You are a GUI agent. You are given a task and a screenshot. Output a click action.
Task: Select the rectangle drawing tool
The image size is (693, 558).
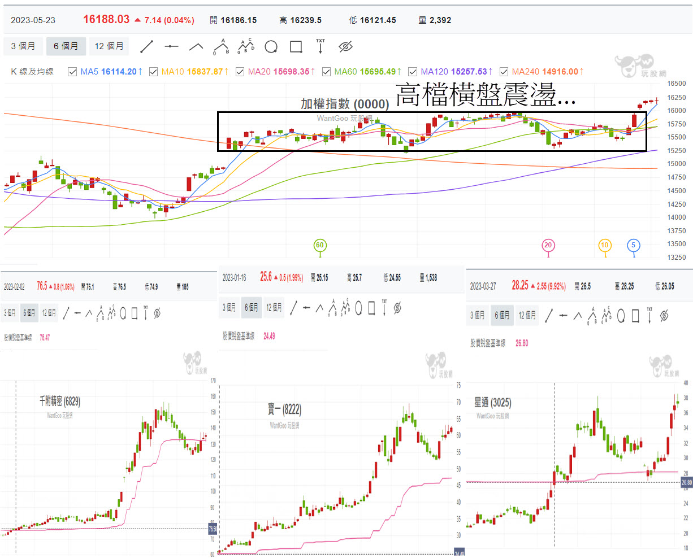pos(295,46)
